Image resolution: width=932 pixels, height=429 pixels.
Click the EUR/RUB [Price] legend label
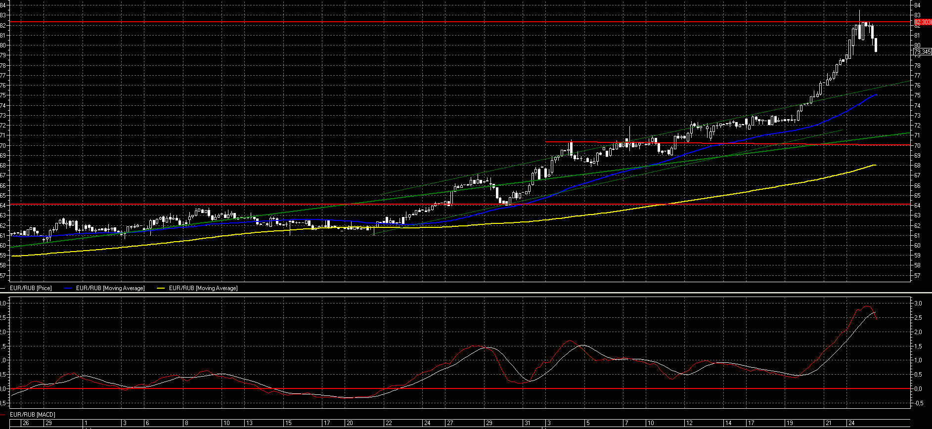pos(31,288)
